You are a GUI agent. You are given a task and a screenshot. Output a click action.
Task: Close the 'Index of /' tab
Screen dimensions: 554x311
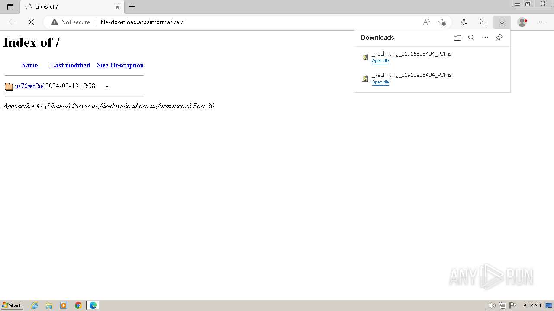pyautogui.click(x=117, y=7)
